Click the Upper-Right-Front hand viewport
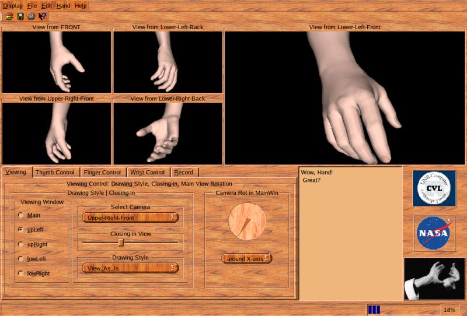 (x=57, y=134)
